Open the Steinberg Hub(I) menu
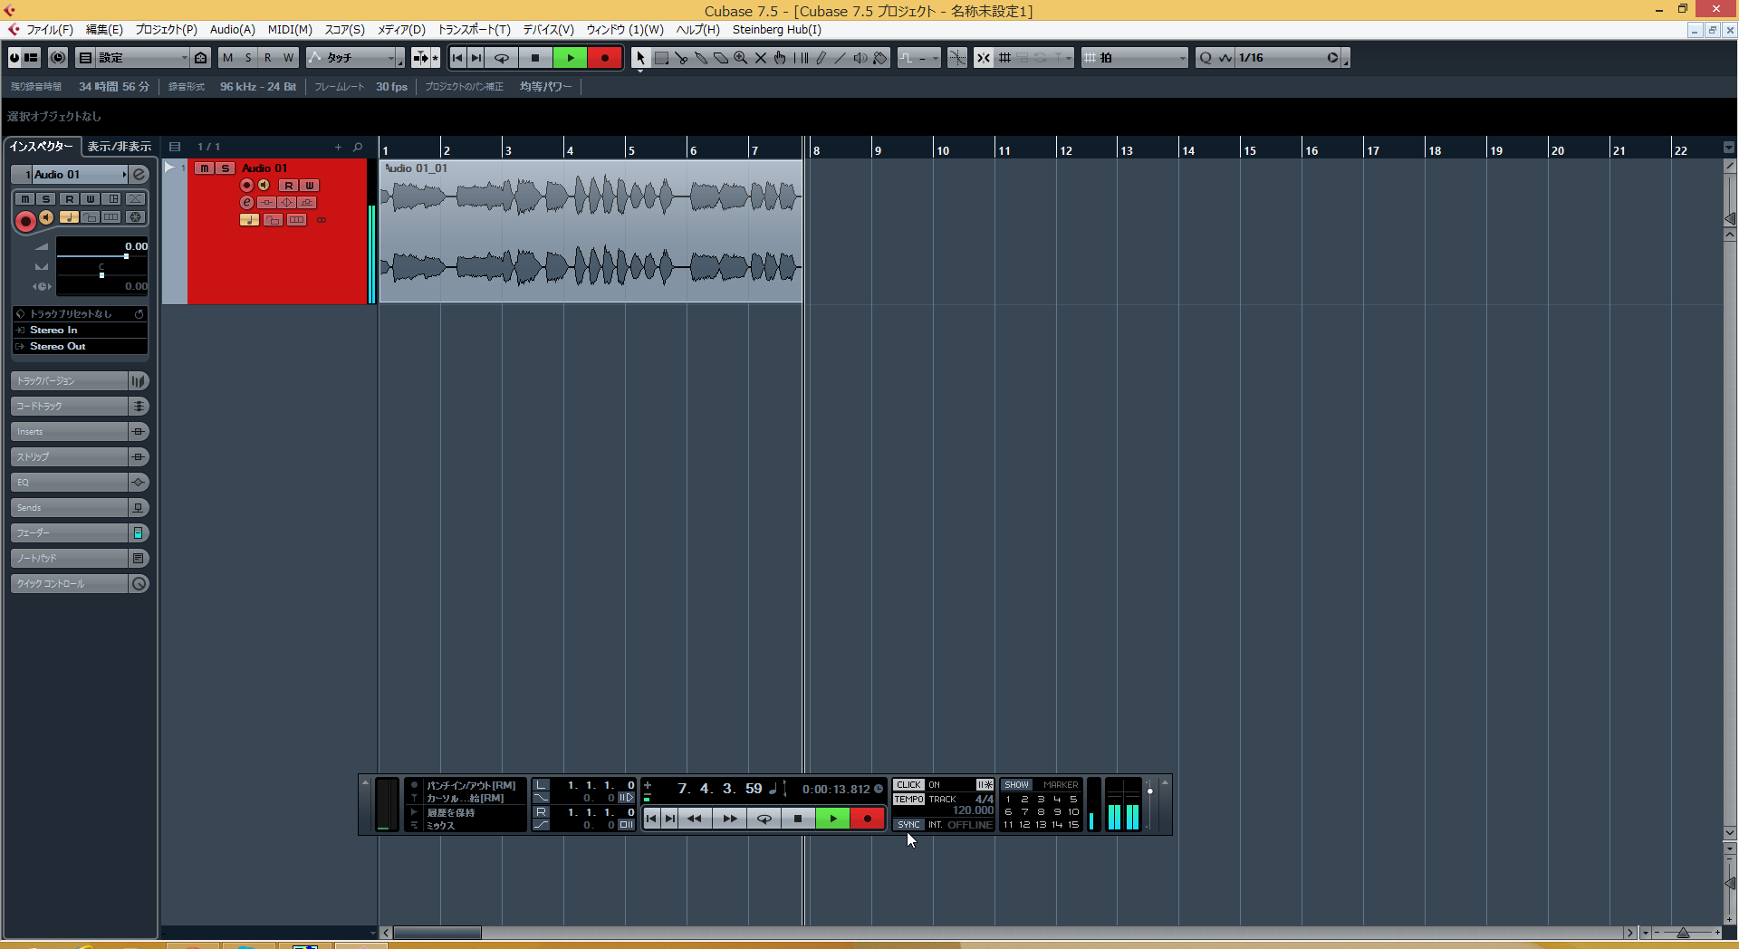Image resolution: width=1739 pixels, height=949 pixels. 777,30
